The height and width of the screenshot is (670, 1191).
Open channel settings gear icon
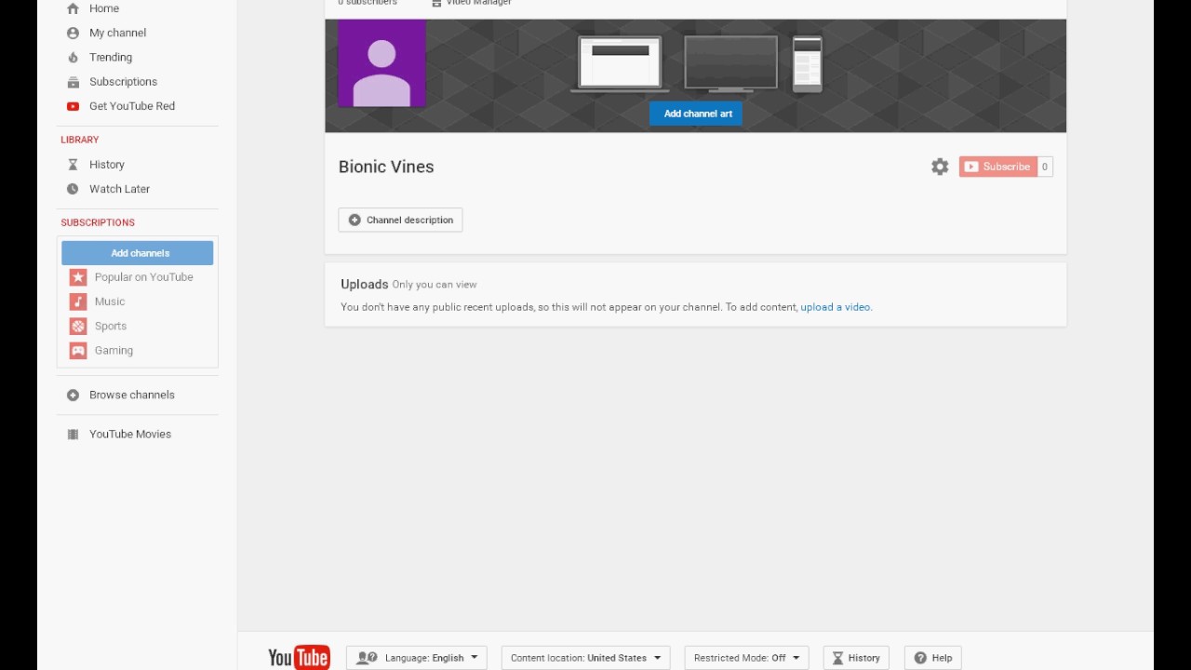coord(940,167)
